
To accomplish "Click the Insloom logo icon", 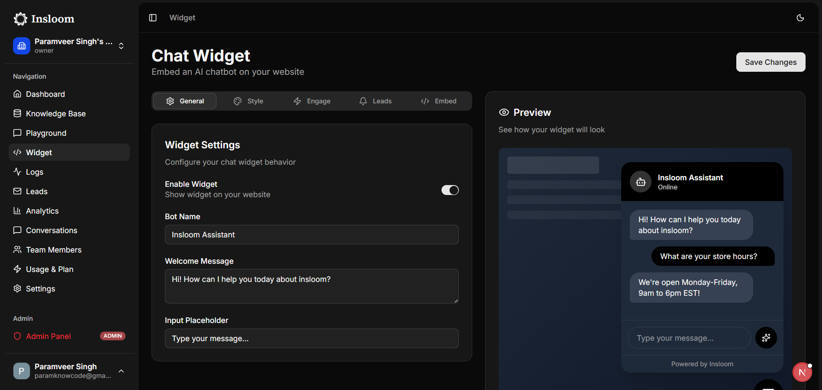I will tap(20, 19).
